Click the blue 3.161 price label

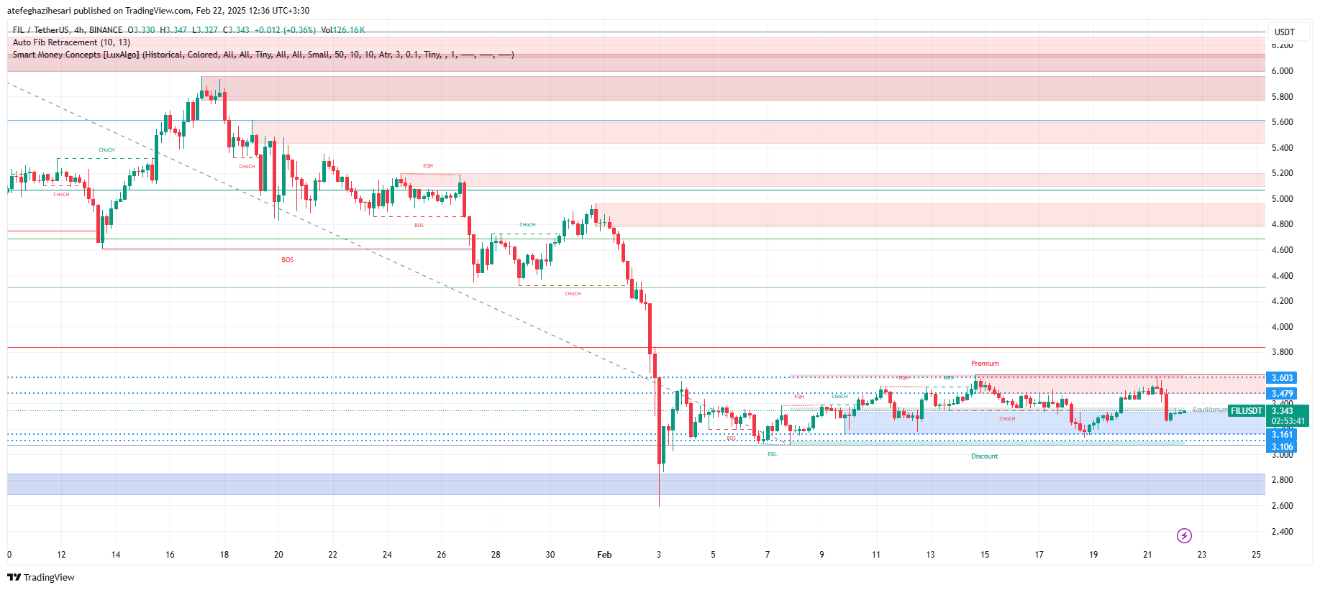1282,435
